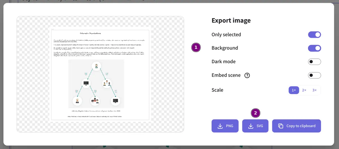Copy the image to clipboard

coord(297,126)
